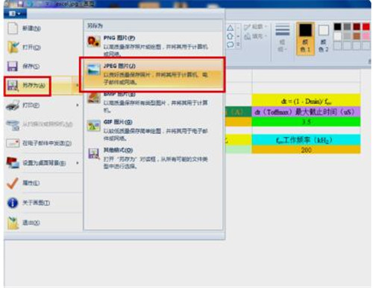Save as JPEG 图片 format

(x=153, y=74)
